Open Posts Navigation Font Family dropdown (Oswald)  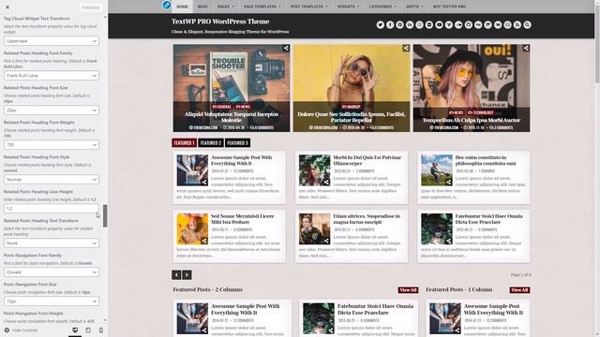click(52, 272)
